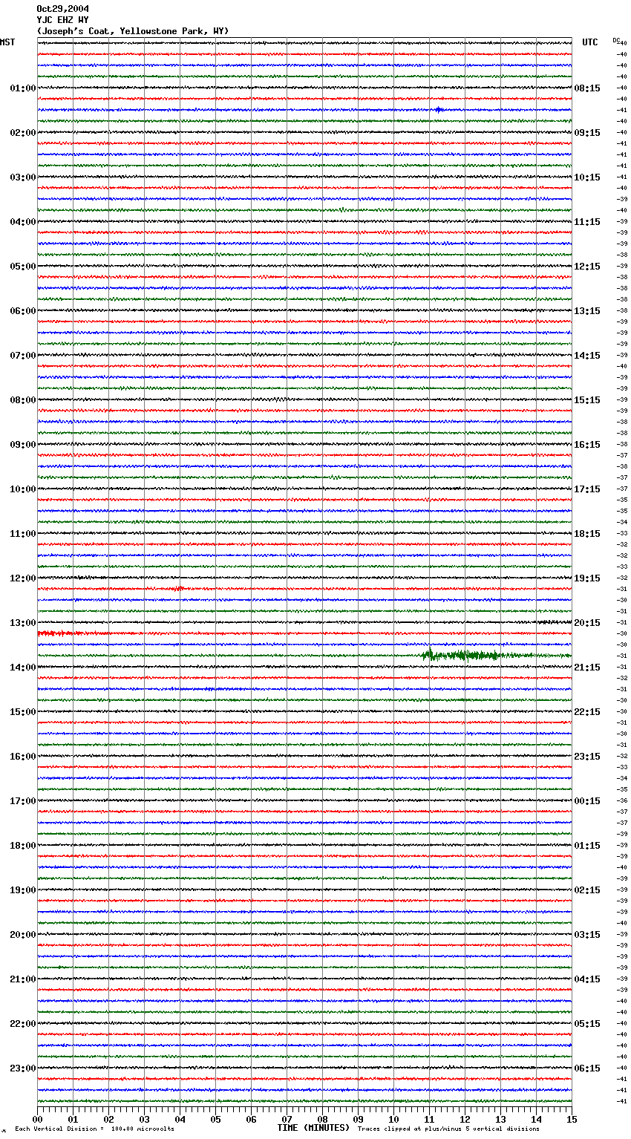Click the 15:15 UTC time label
The width and height of the screenshot is (631, 1139).
click(587, 400)
